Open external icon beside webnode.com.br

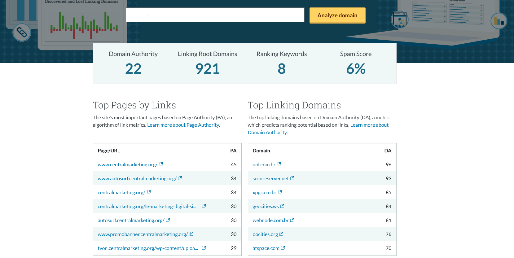pyautogui.click(x=292, y=220)
